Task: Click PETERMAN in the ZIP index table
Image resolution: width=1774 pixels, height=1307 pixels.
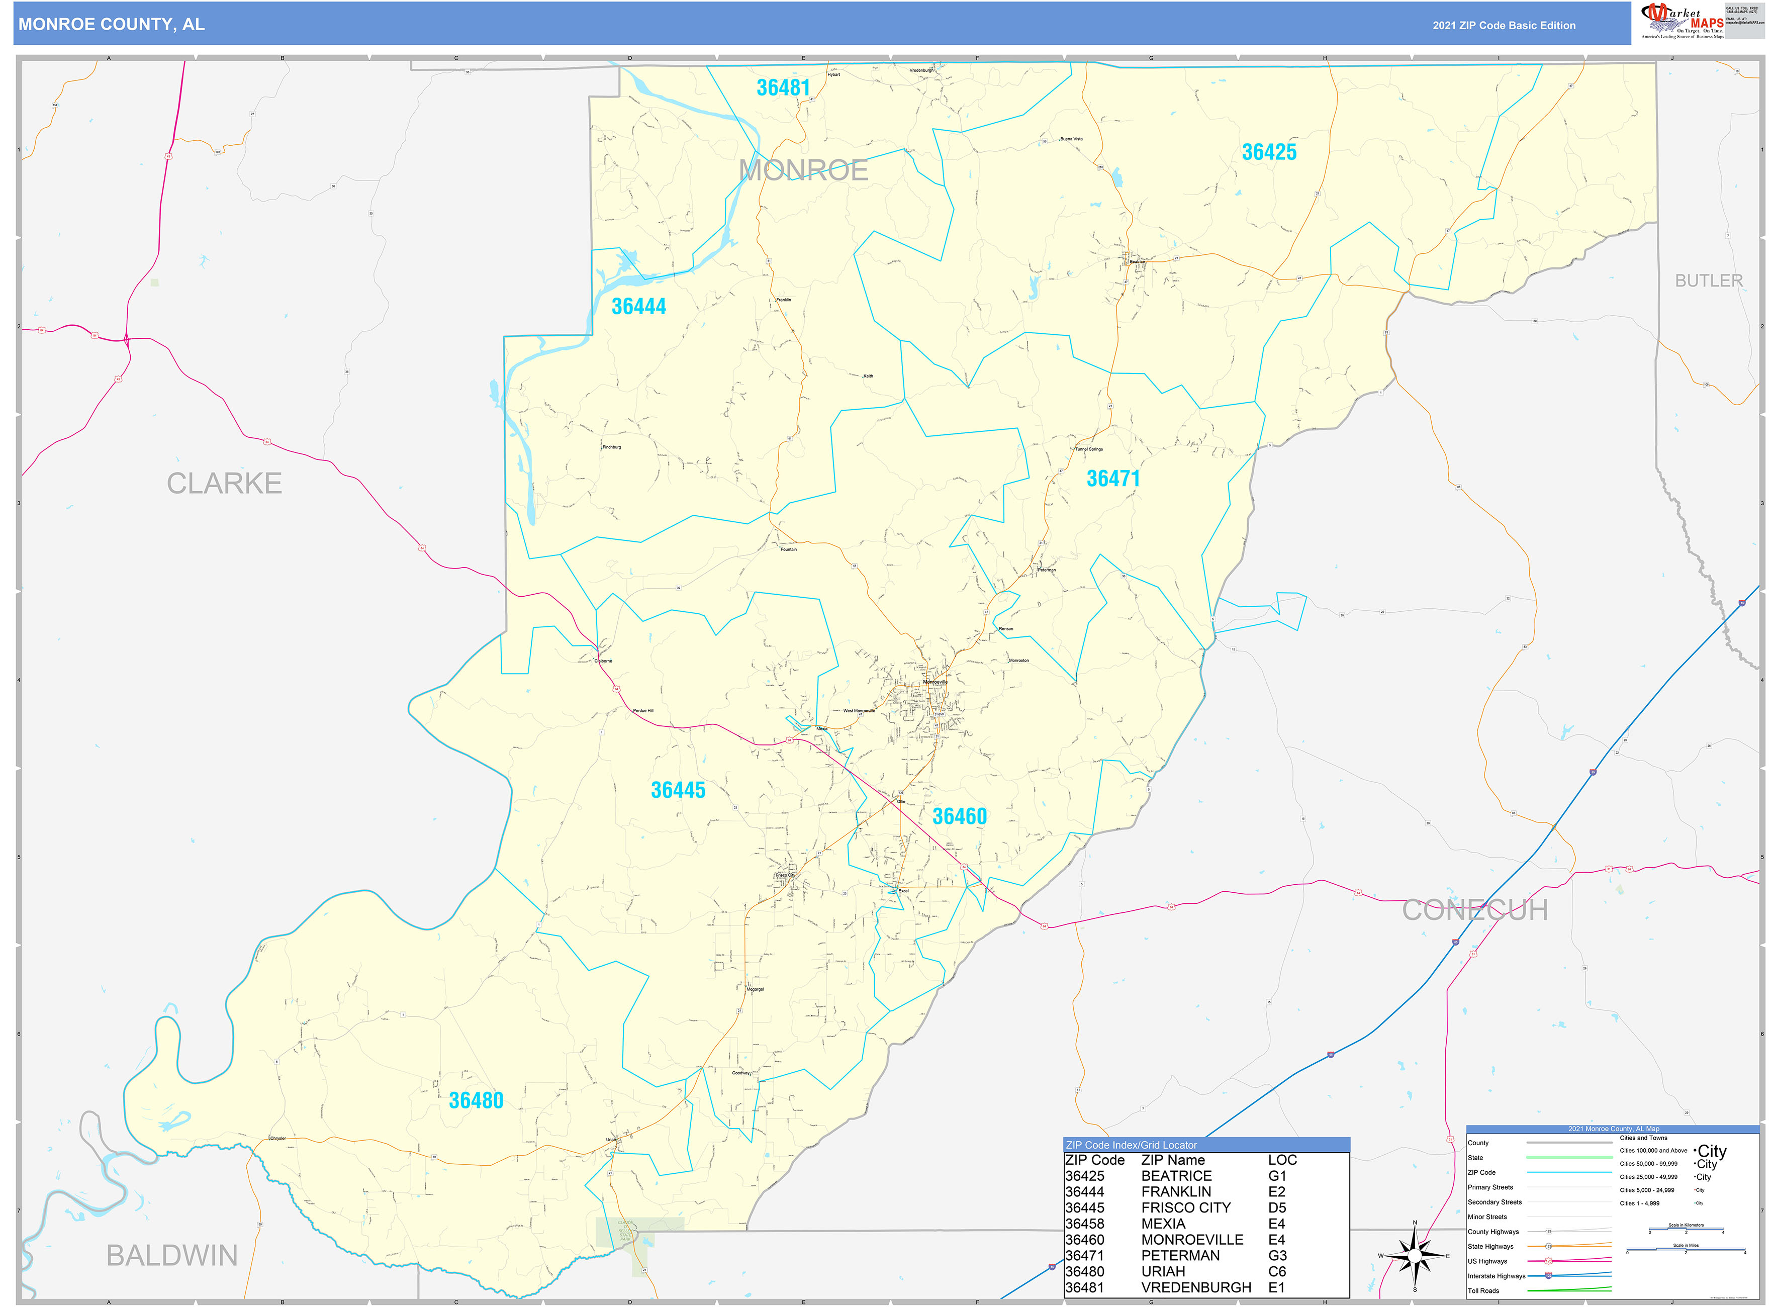Action: click(1180, 1256)
